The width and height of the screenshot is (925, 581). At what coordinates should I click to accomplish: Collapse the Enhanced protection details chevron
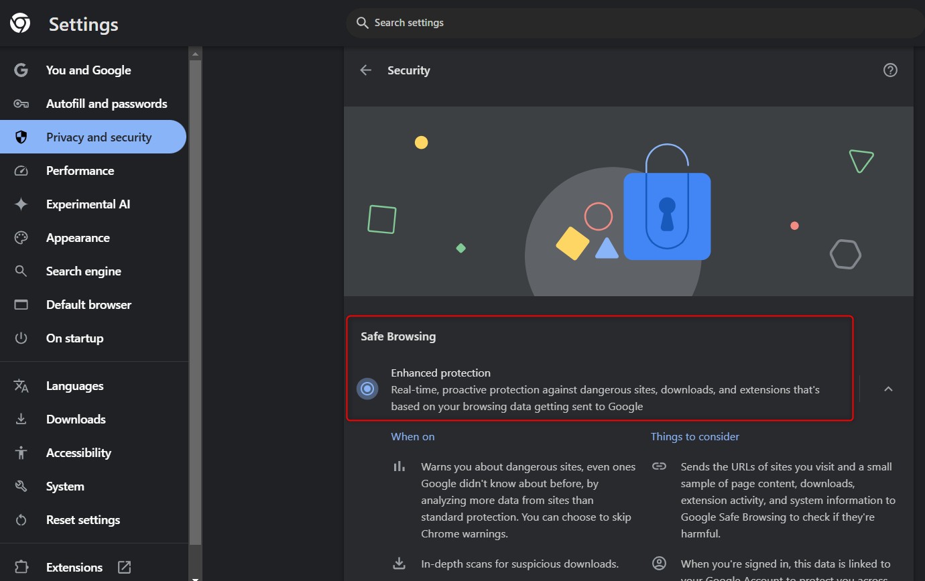pyautogui.click(x=888, y=389)
